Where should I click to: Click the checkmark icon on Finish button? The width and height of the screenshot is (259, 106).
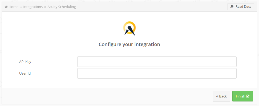click(x=248, y=96)
